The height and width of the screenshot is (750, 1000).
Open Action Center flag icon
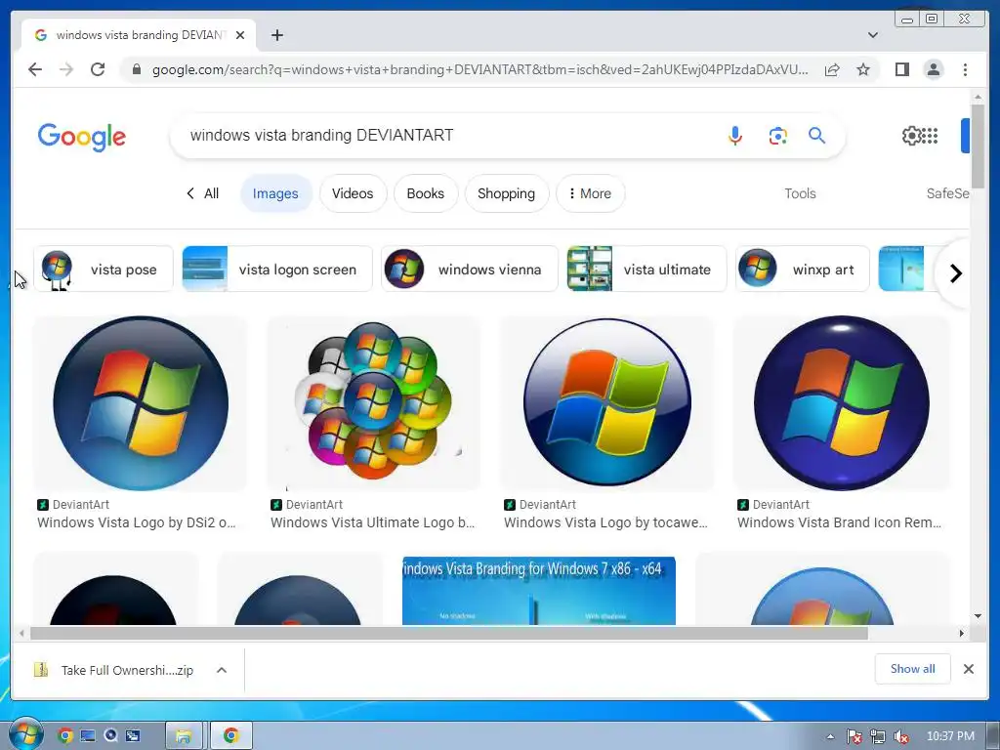(x=854, y=736)
